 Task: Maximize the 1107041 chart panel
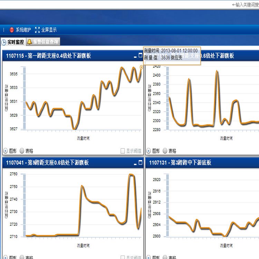(x=140, y=162)
